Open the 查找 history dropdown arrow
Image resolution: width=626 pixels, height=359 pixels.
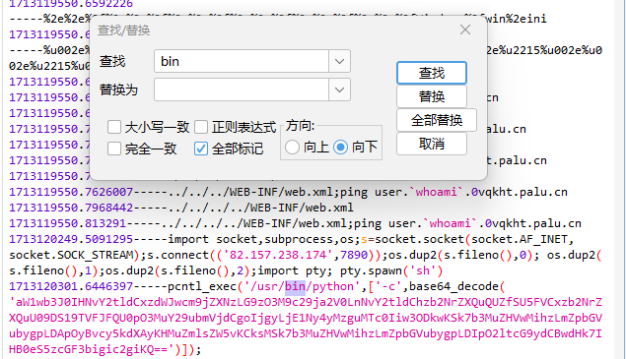pyautogui.click(x=339, y=61)
